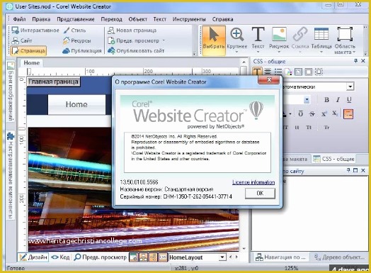Toggle Bold in the CSS panel
The image size is (371, 273).
tap(327, 99)
